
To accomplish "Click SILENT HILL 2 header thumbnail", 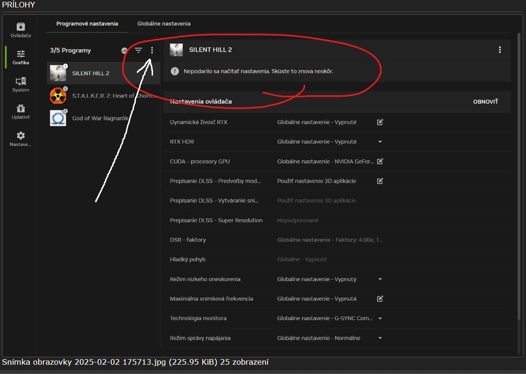I will [176, 50].
